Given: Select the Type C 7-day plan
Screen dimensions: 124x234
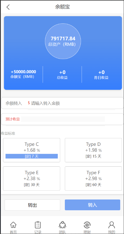Looking at the screenshot, I should (x=32, y=150).
